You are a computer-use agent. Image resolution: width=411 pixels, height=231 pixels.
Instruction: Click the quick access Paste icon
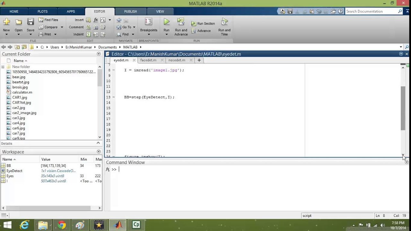[311, 11]
